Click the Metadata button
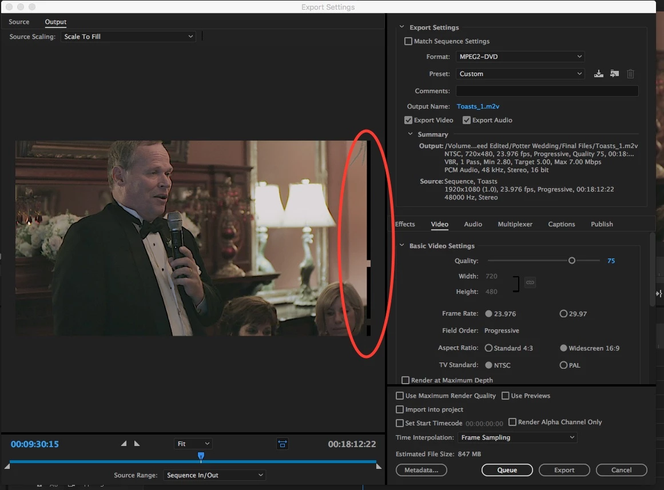 pos(422,470)
